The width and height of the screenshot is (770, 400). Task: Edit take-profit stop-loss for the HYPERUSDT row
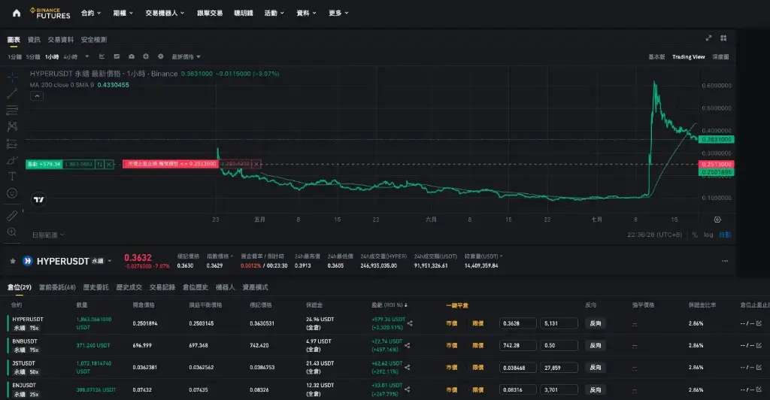759,323
